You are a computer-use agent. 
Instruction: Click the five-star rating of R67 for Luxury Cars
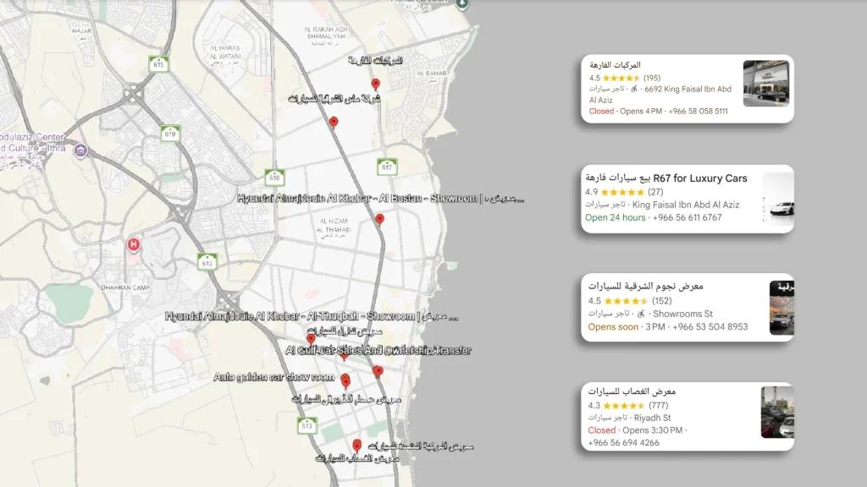622,192
